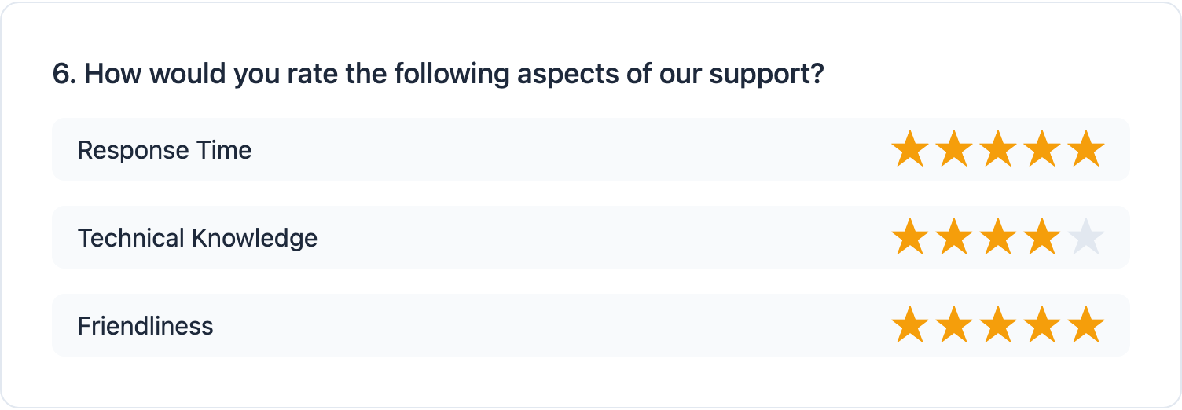Give Friendliness three stars
This screenshot has height=410, width=1182.
[x=997, y=325]
